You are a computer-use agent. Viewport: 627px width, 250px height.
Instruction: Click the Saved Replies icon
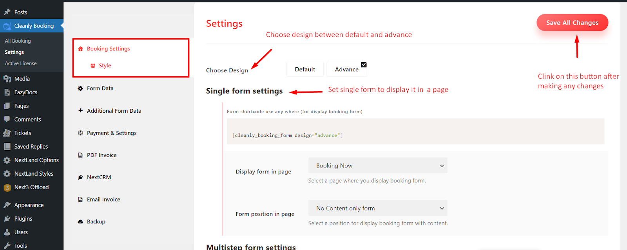pos(7,146)
